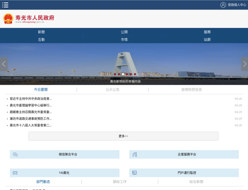
Task: Open news 濰坊市道路交通事故預防工作...
Action: click(x=31, y=119)
